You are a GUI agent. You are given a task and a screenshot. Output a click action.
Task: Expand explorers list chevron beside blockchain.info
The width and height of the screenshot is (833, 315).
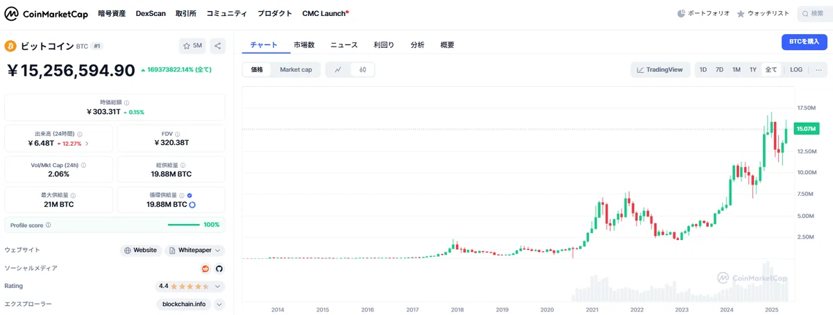(x=219, y=304)
